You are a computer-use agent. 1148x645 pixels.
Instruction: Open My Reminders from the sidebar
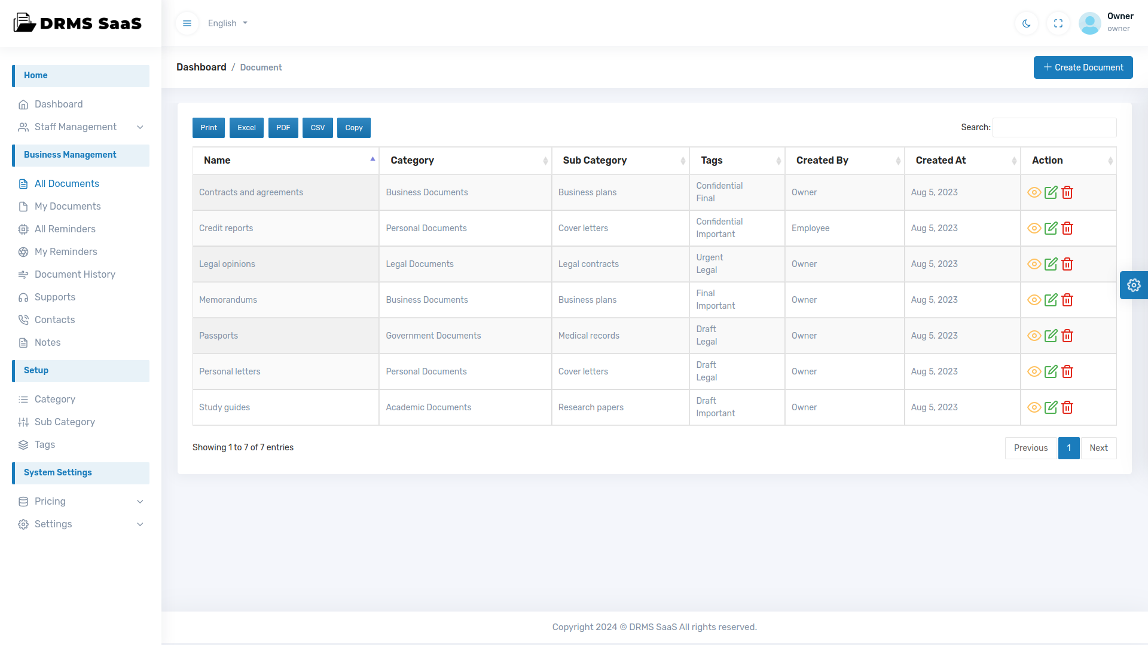click(66, 251)
